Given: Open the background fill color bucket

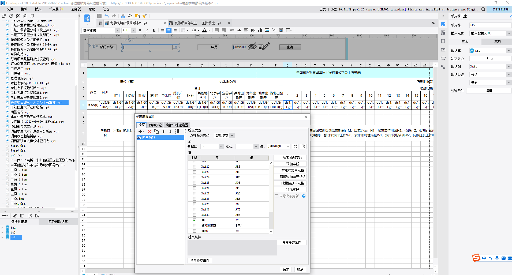Looking at the screenshot, I should click(x=194, y=30).
